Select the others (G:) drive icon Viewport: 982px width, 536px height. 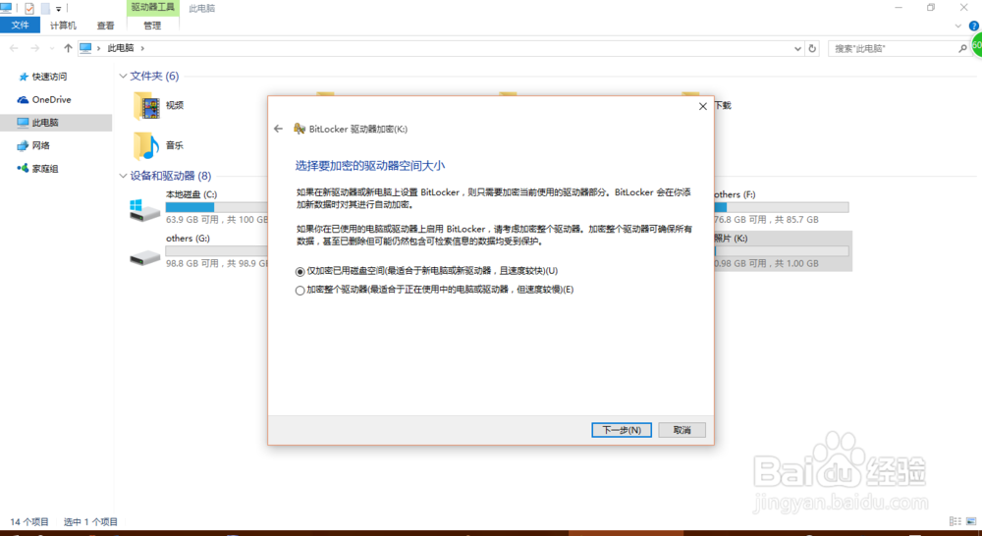pos(144,257)
